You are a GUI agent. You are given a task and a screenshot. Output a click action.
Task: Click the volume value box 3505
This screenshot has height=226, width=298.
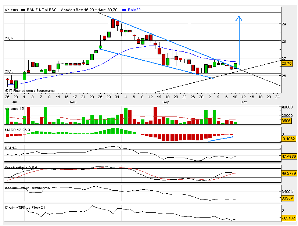coord(286,121)
